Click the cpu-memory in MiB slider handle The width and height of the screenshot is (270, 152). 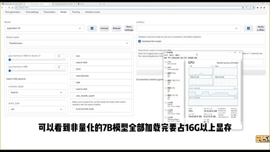(10, 71)
